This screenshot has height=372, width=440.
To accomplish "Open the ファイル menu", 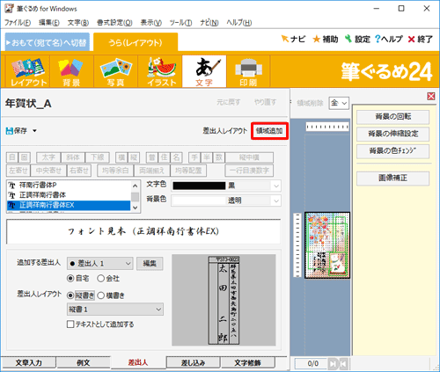I will coord(18,23).
